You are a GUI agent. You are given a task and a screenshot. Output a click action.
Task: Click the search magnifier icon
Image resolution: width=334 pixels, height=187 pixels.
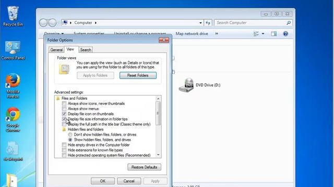(289, 23)
